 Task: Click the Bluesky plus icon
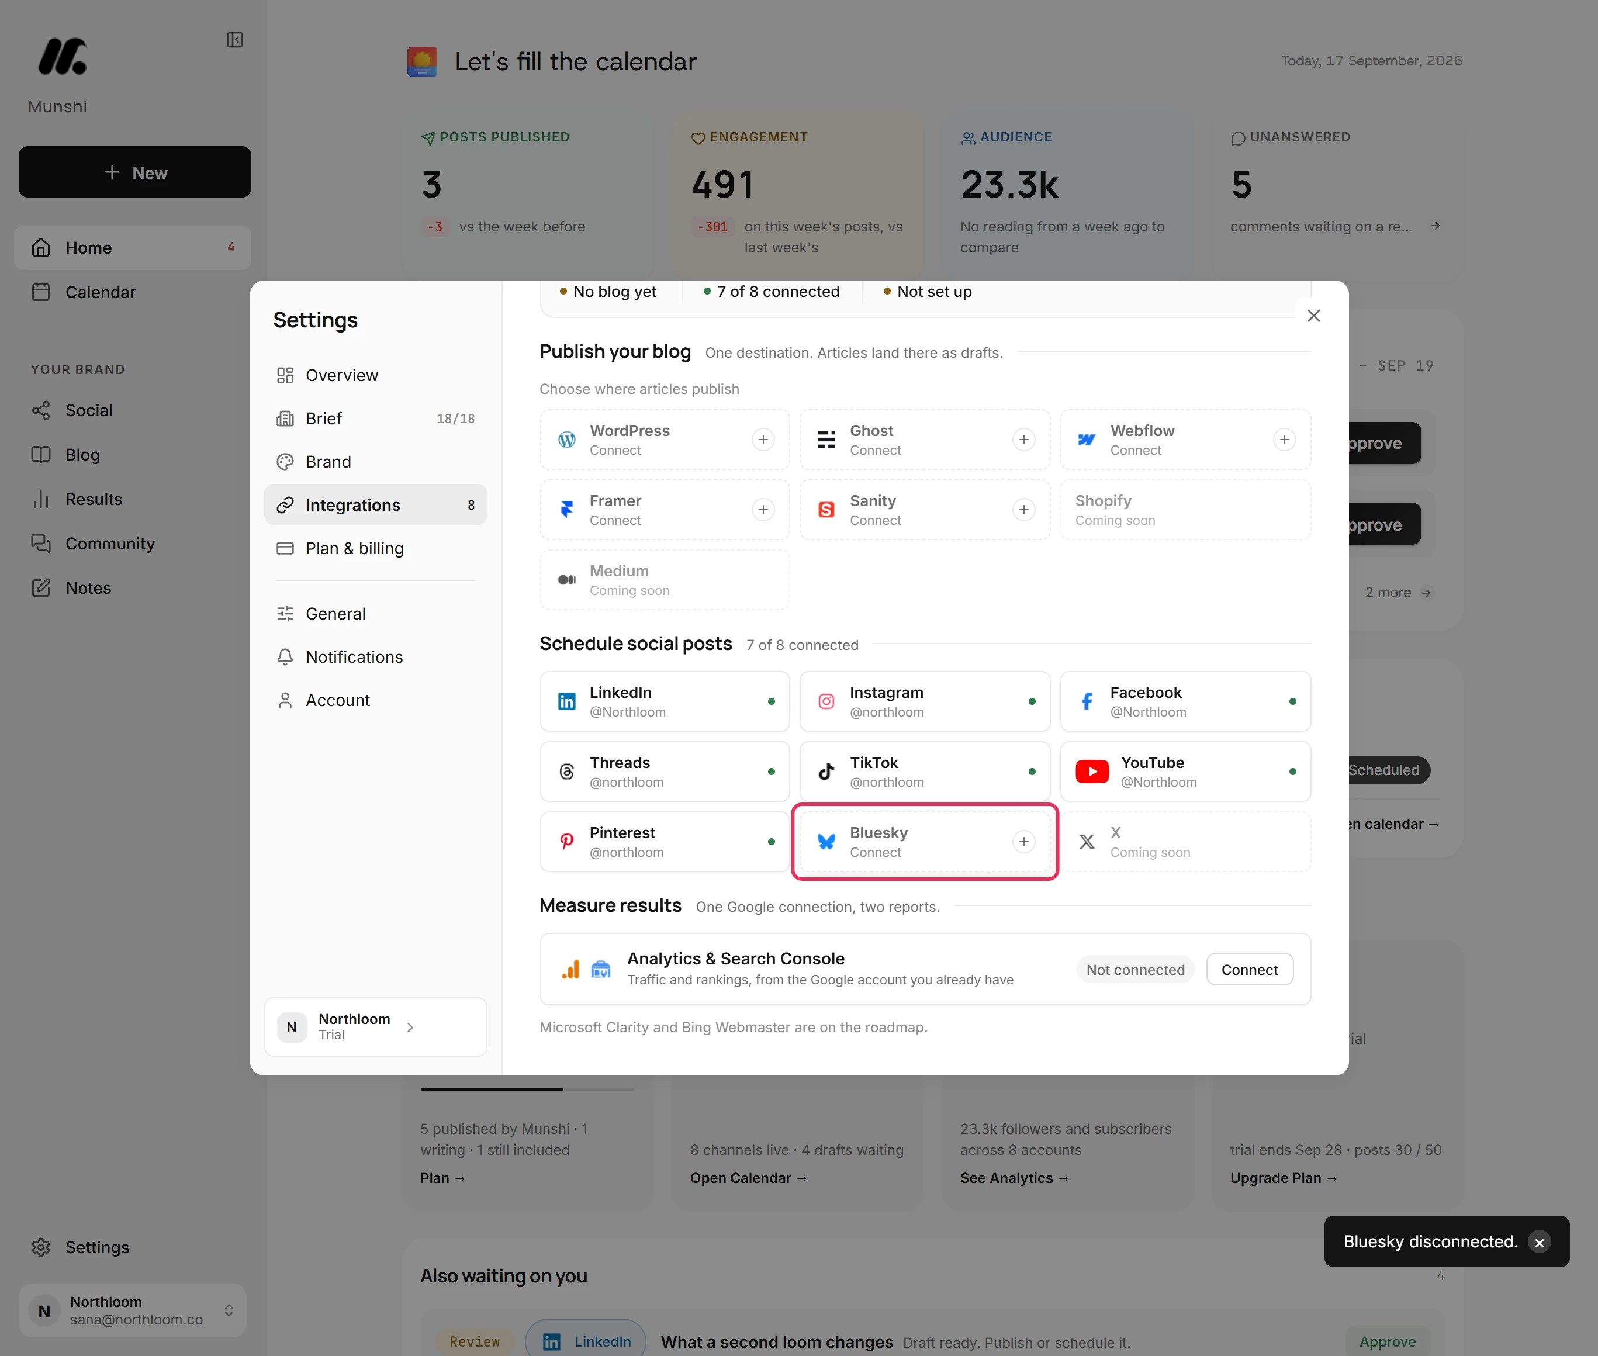[x=1023, y=842]
